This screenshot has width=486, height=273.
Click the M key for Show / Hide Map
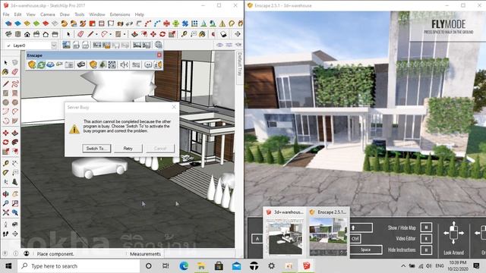click(426, 227)
